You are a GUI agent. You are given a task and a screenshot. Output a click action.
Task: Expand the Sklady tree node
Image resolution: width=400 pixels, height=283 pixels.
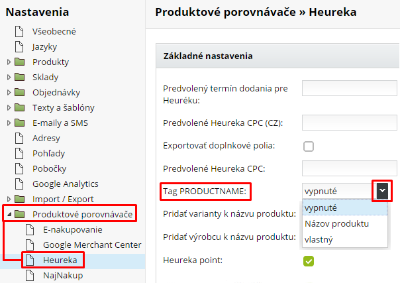(9, 78)
